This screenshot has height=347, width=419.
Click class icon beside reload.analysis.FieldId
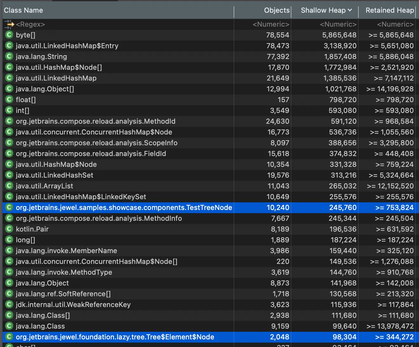9,154
